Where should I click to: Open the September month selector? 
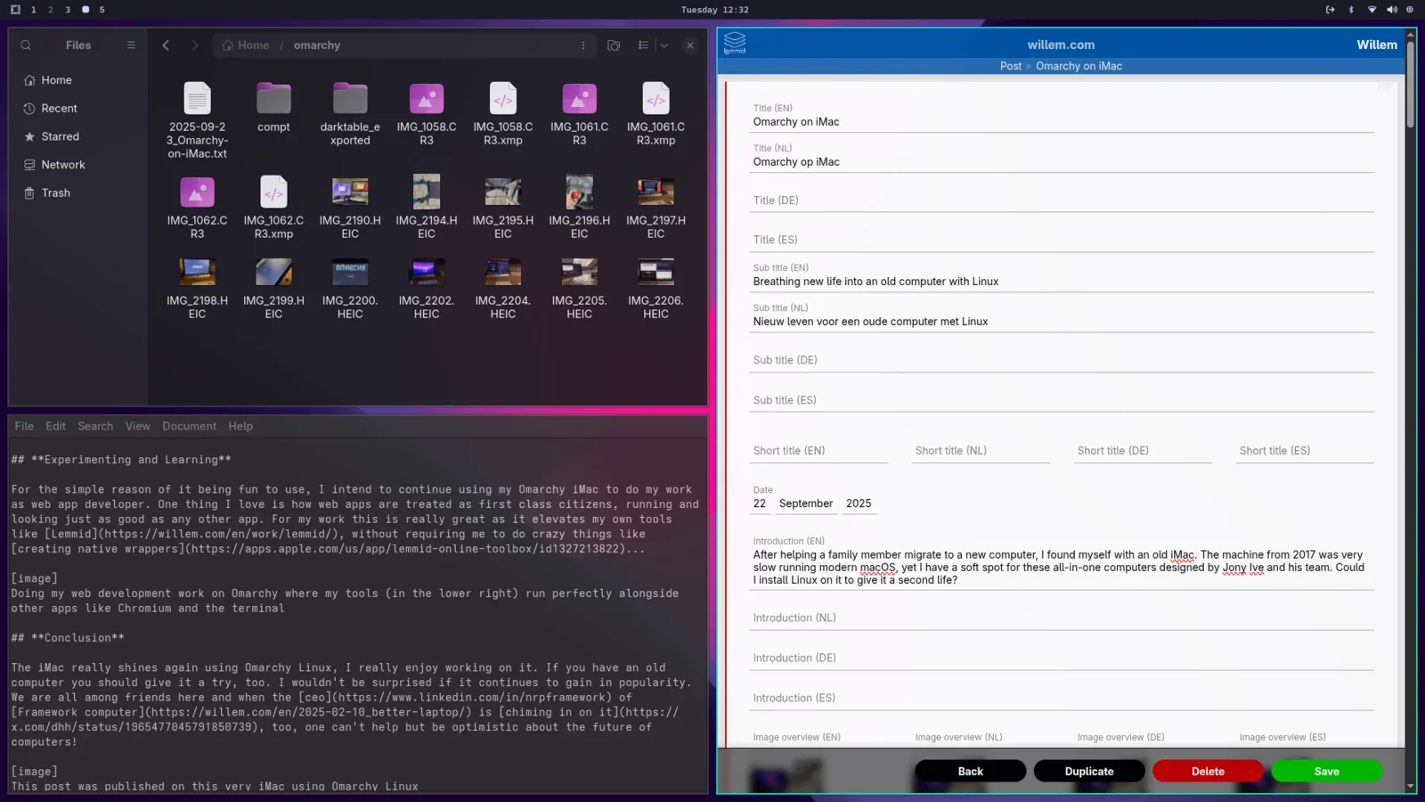coord(806,503)
